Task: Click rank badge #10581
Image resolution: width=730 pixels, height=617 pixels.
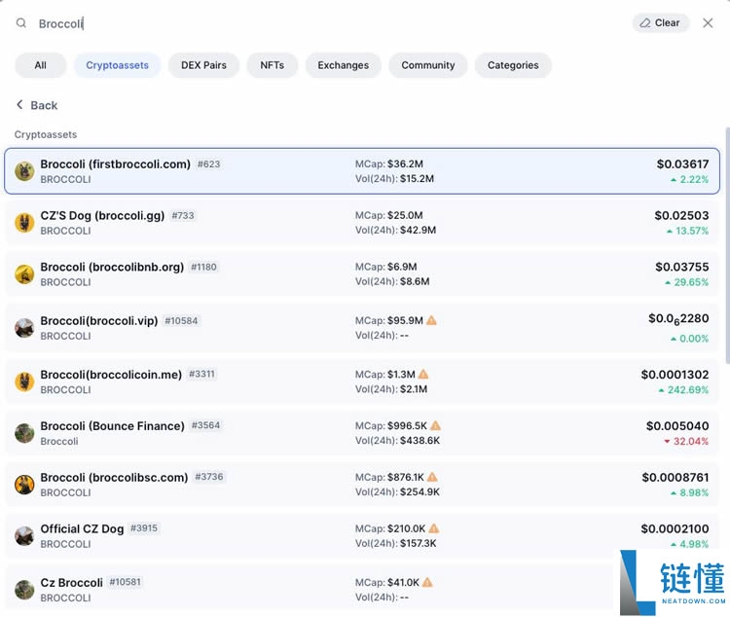Action: pyautogui.click(x=125, y=582)
